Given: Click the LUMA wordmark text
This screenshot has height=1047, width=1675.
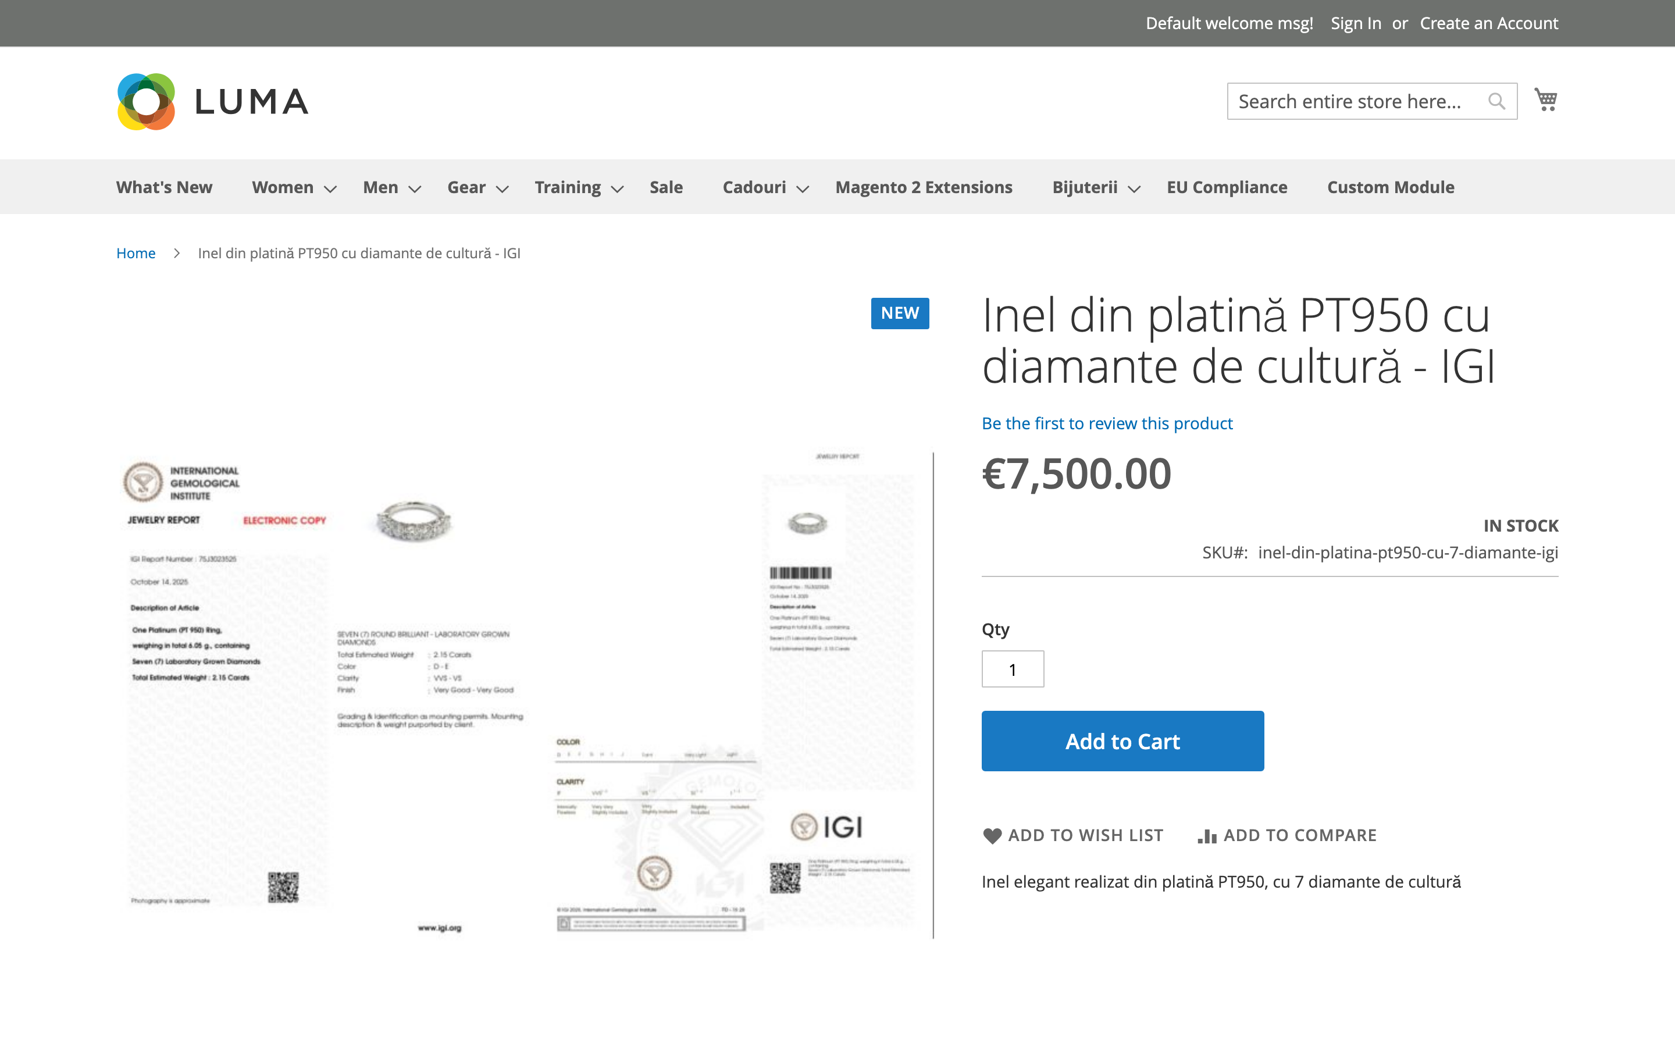Looking at the screenshot, I should (251, 102).
